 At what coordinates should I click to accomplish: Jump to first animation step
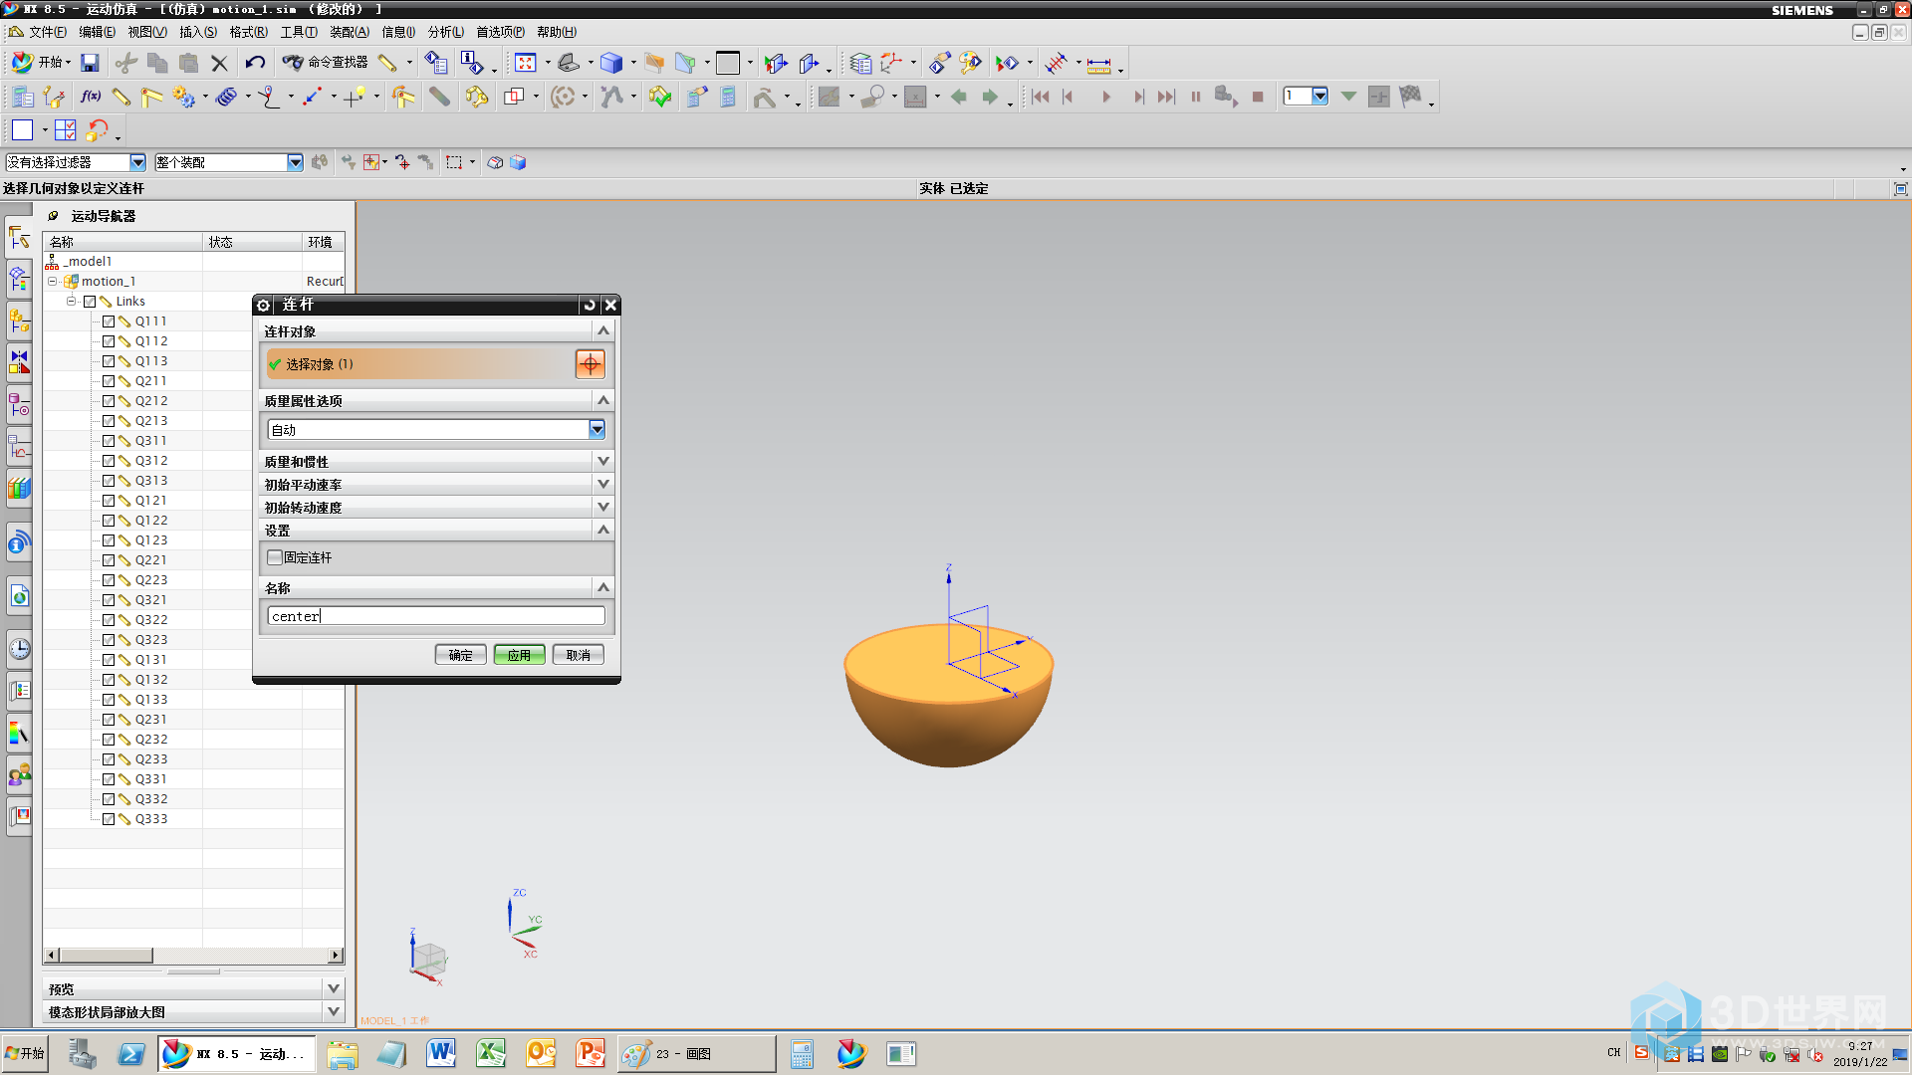click(1040, 97)
